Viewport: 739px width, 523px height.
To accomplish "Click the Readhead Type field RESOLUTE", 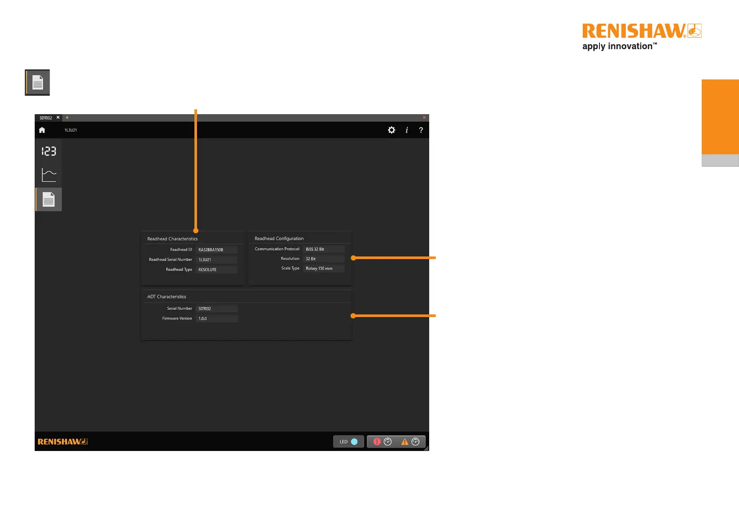I will coord(216,270).
